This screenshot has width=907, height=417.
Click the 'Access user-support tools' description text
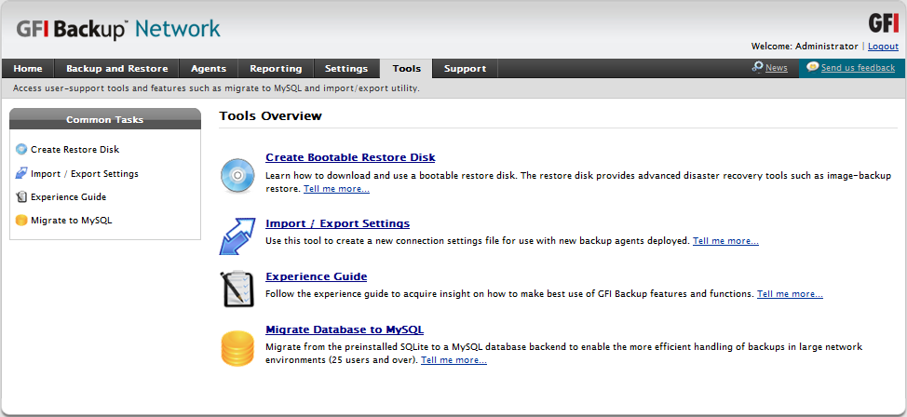click(x=216, y=88)
